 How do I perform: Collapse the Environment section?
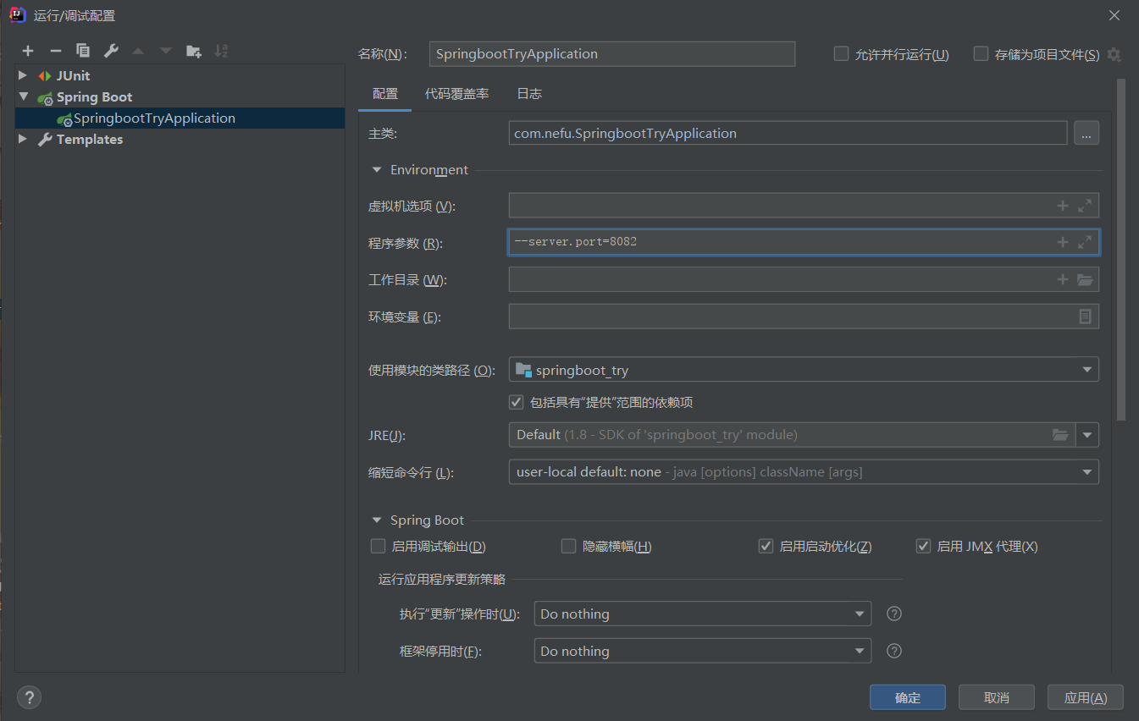[x=377, y=169]
